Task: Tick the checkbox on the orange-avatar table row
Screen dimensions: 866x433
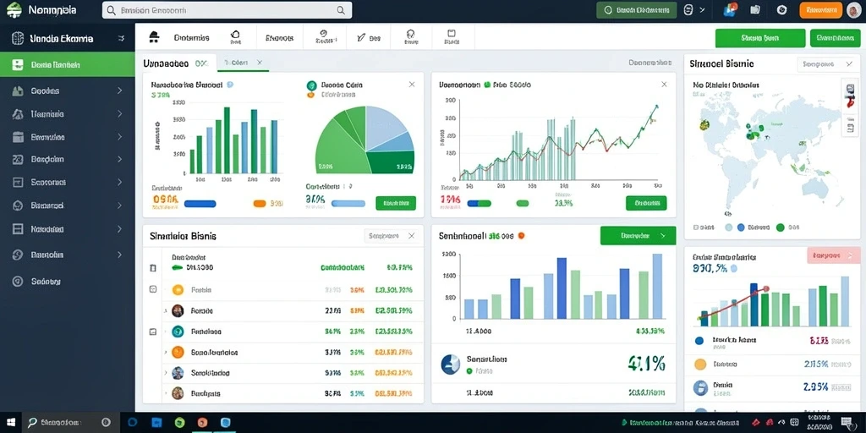Action: 153,289
